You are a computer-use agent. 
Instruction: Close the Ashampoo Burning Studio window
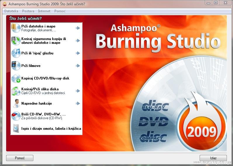click(226, 3)
